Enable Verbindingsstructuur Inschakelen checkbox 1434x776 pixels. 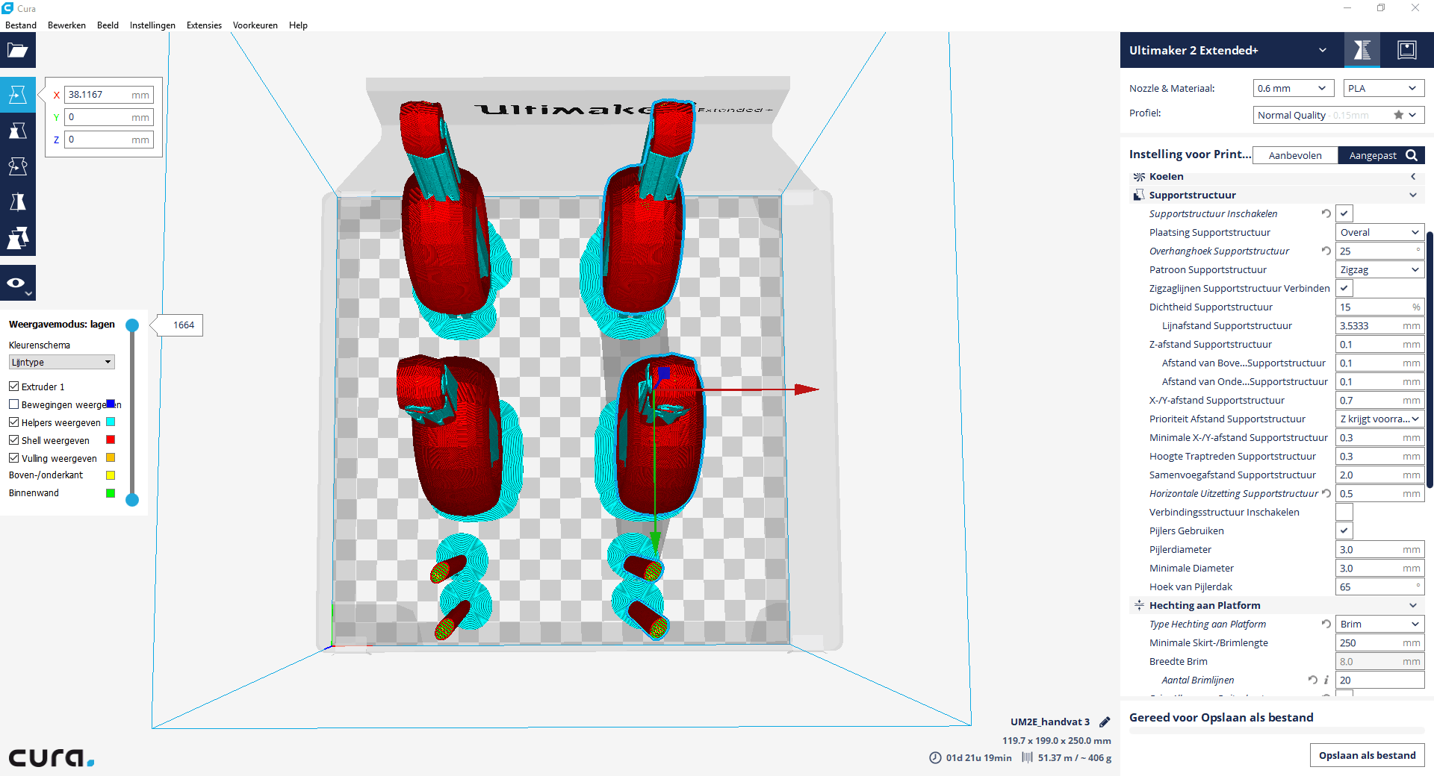pyautogui.click(x=1344, y=512)
